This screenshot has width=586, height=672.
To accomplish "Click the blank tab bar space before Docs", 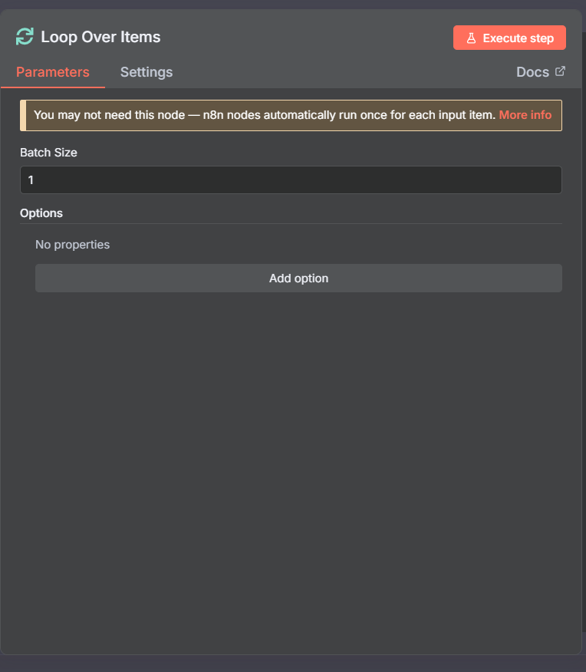I will coord(345,72).
